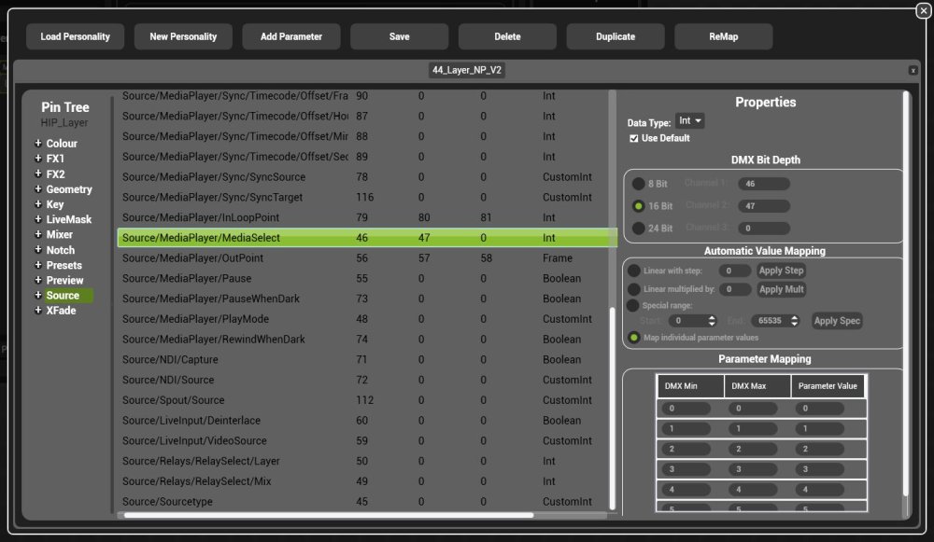This screenshot has width=934, height=542.
Task: Select 24 Bit DMX depth
Action: point(639,228)
